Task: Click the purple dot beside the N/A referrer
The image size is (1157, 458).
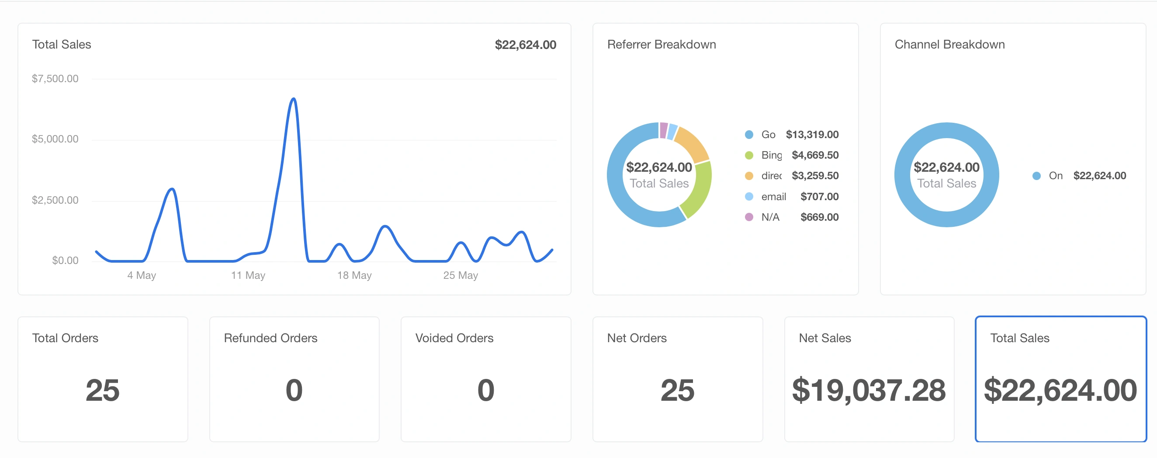Action: tap(749, 217)
